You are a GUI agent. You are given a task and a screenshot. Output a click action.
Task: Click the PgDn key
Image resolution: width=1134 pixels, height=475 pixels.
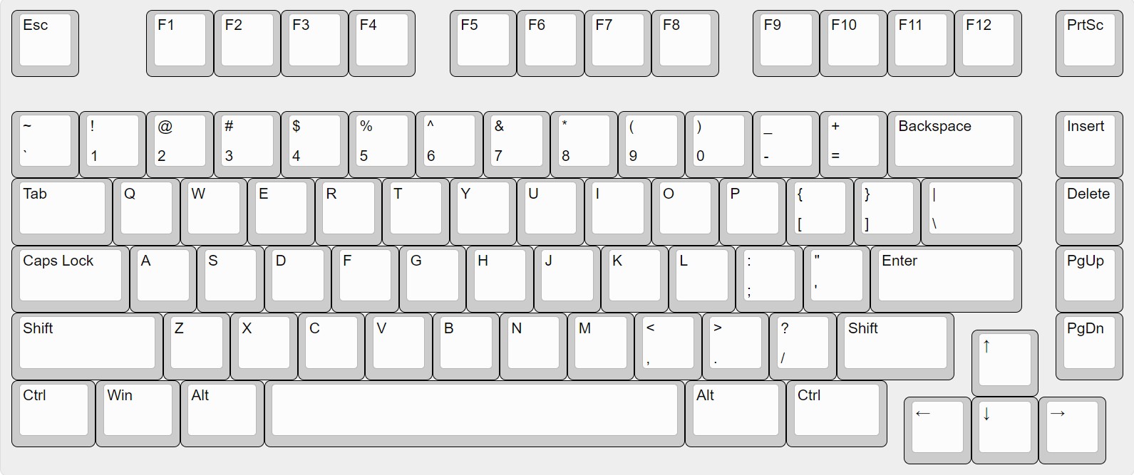click(1089, 346)
